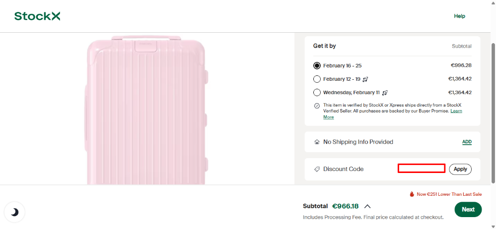The width and height of the screenshot is (496, 229).
Task: Click Xpress shipping icon next to February 12 - 19
Action: tap(365, 79)
